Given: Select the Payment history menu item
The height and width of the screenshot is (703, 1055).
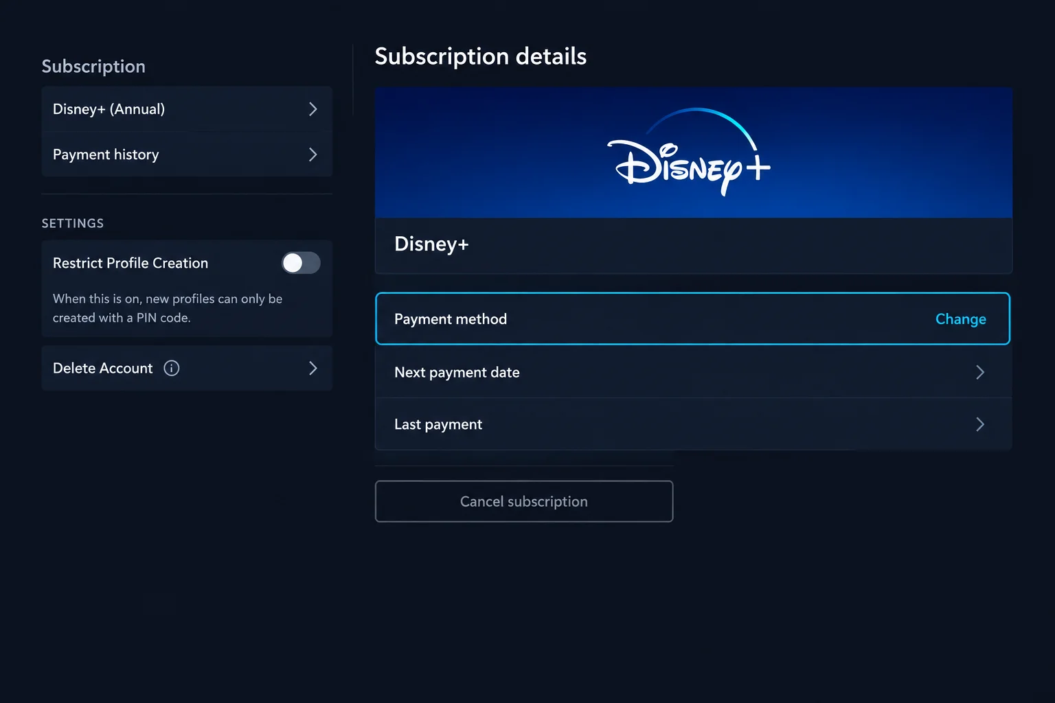Looking at the screenshot, I should [x=187, y=154].
